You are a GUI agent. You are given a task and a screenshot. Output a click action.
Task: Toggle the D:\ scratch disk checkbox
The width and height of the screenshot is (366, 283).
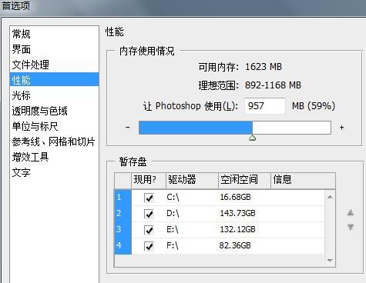tap(149, 214)
